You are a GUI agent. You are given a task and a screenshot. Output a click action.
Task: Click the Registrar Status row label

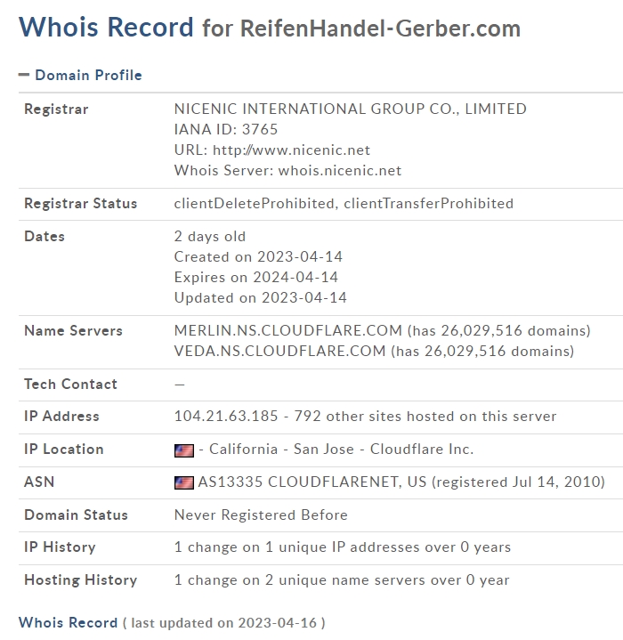click(81, 203)
